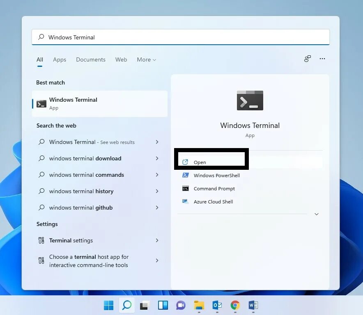The image size is (363, 315).
Task: Open Task View from the taskbar
Action: click(145, 305)
